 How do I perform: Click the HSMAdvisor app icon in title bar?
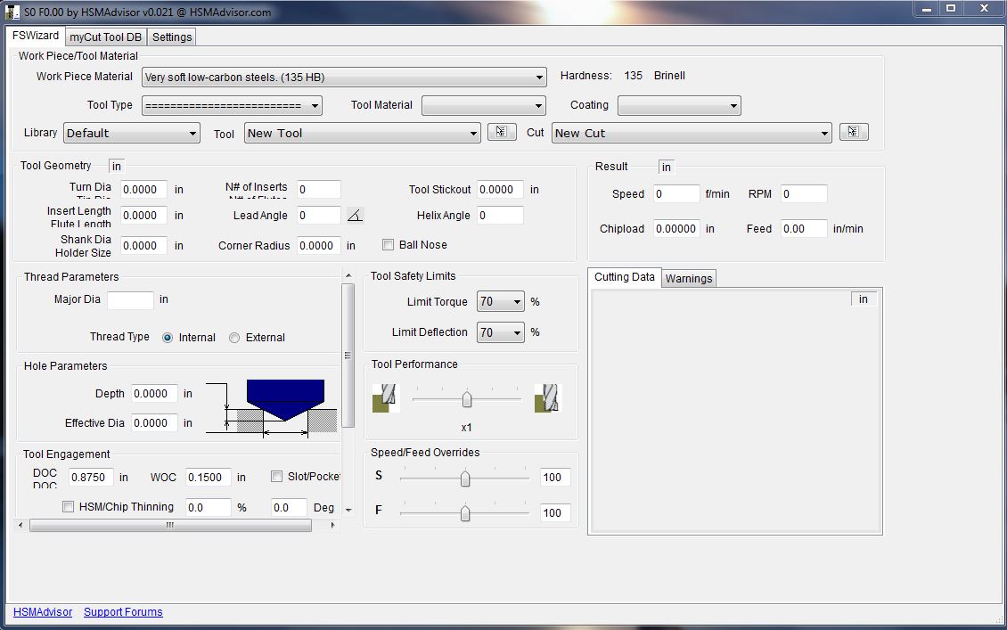(x=12, y=12)
